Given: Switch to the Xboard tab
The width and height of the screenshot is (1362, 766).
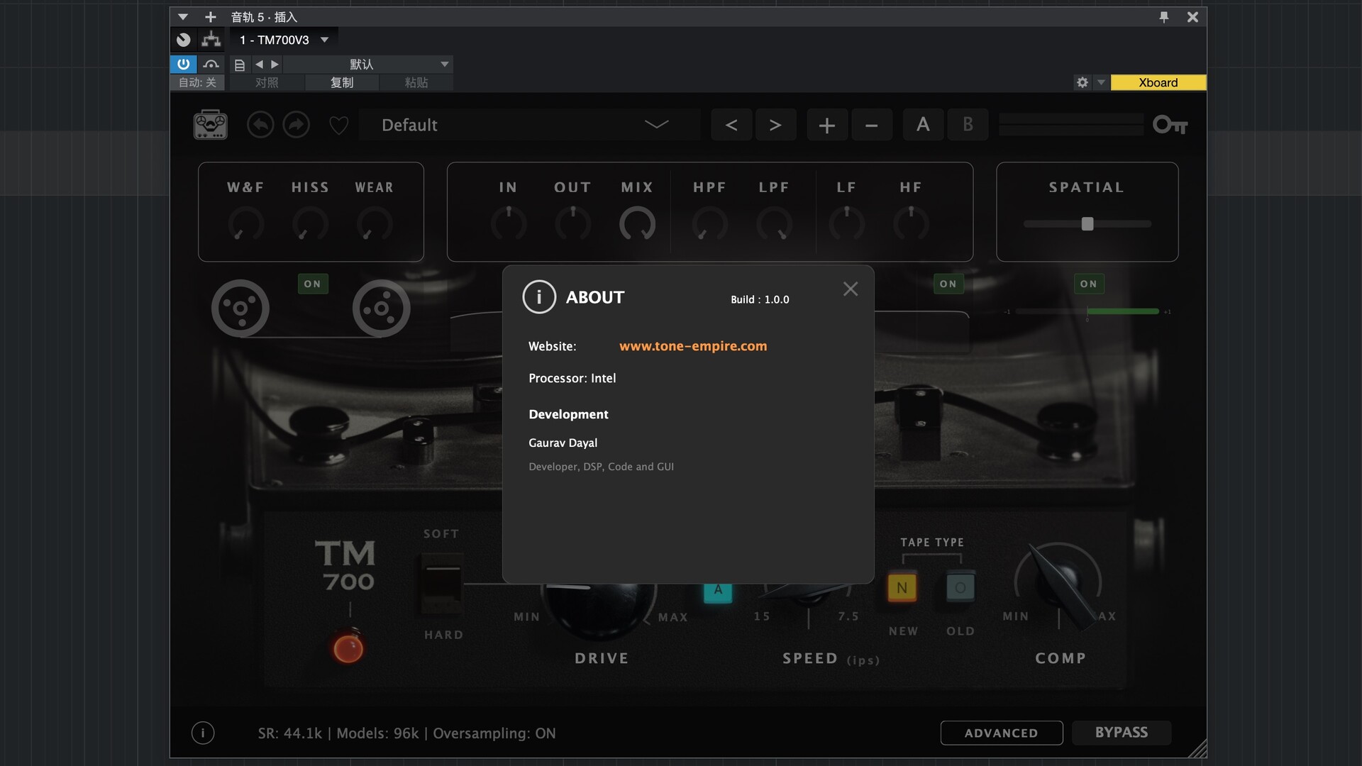Looking at the screenshot, I should click(1157, 82).
